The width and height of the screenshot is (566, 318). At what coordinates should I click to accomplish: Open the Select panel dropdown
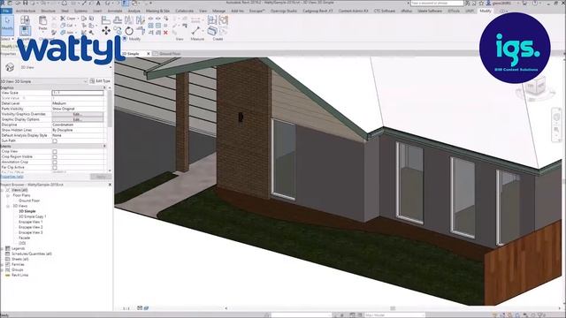7,39
